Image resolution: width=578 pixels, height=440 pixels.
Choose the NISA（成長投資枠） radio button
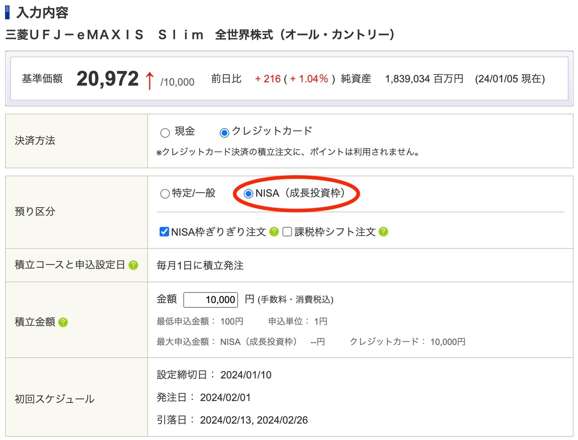tap(248, 194)
